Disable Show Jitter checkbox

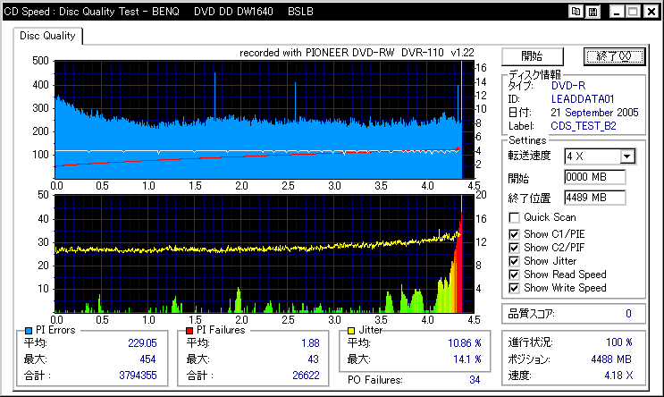pyautogui.click(x=514, y=261)
